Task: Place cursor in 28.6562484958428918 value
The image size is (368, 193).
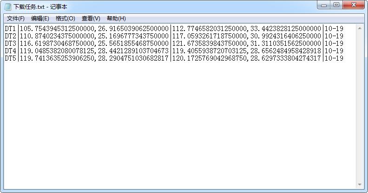Action: pos(286,51)
